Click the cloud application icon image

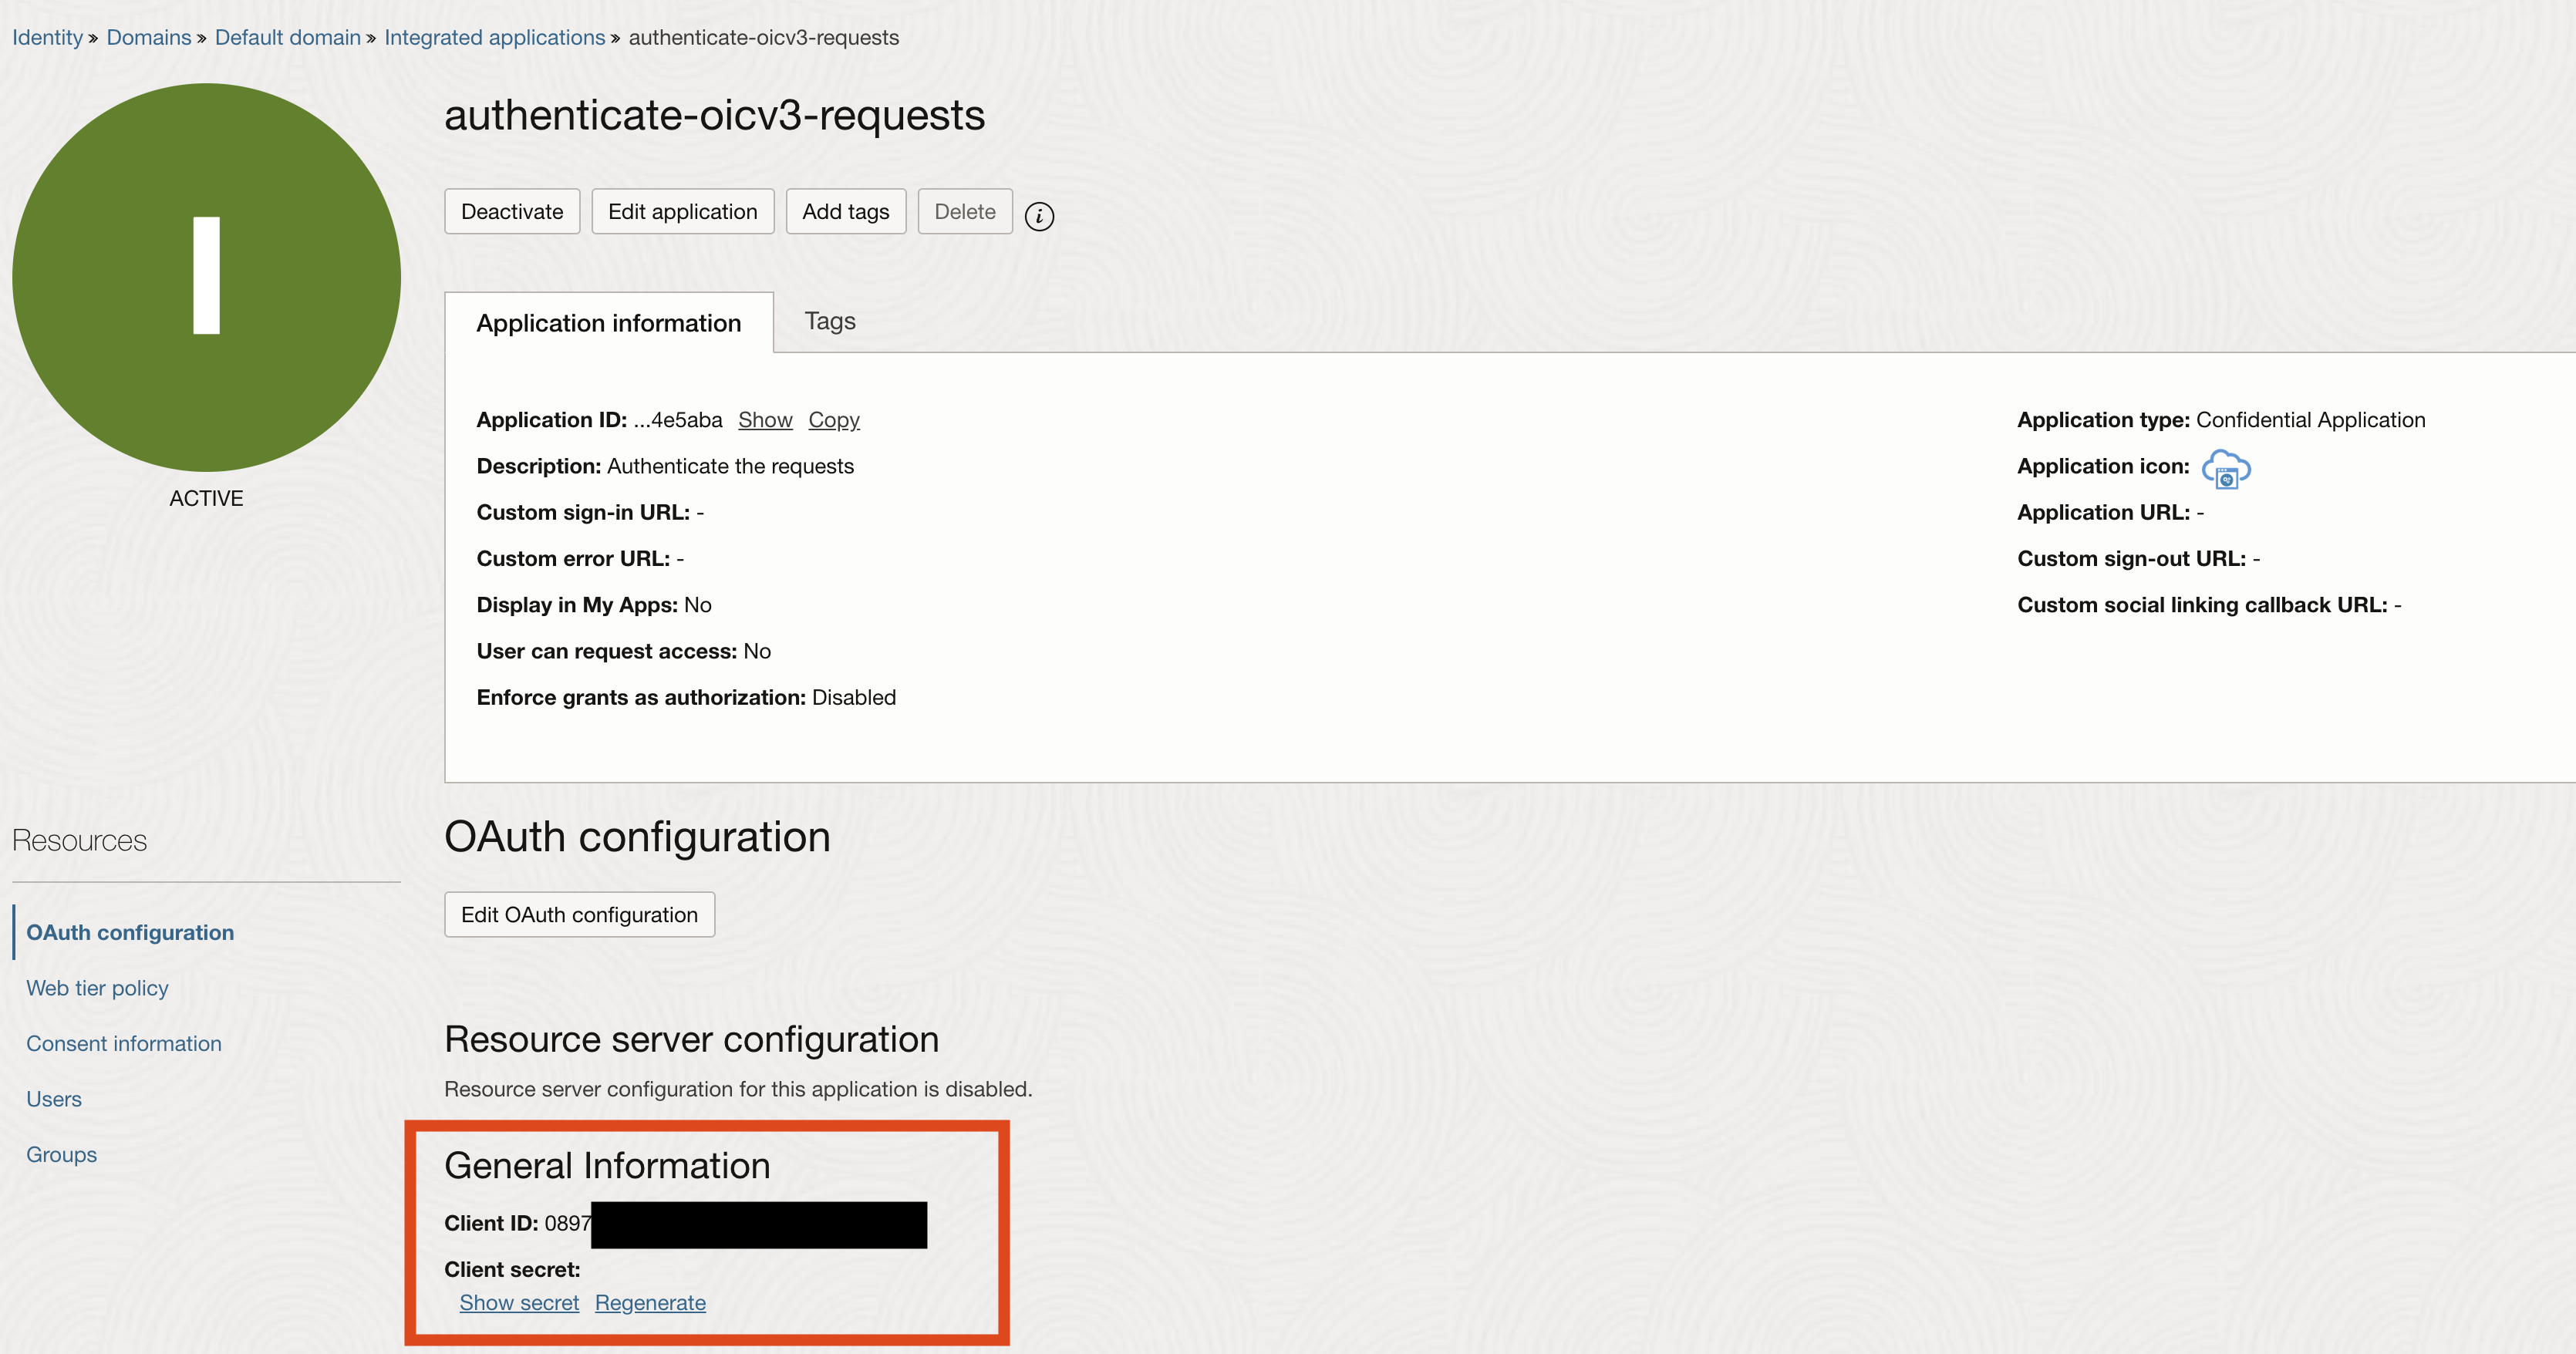pyautogui.click(x=2225, y=468)
